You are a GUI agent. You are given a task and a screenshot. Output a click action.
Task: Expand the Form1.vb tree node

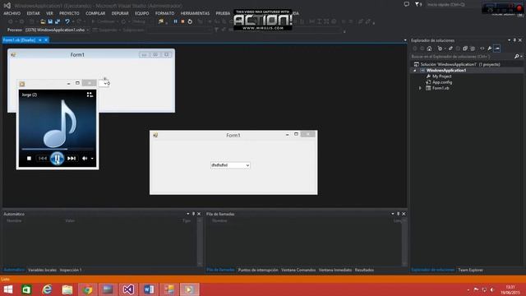click(420, 88)
